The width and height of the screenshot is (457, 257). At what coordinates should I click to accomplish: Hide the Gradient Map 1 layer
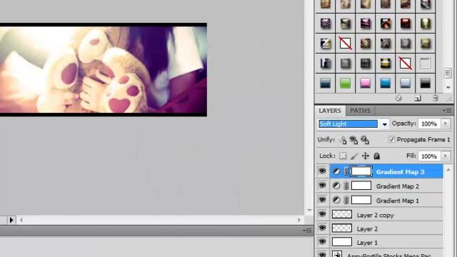coord(322,200)
